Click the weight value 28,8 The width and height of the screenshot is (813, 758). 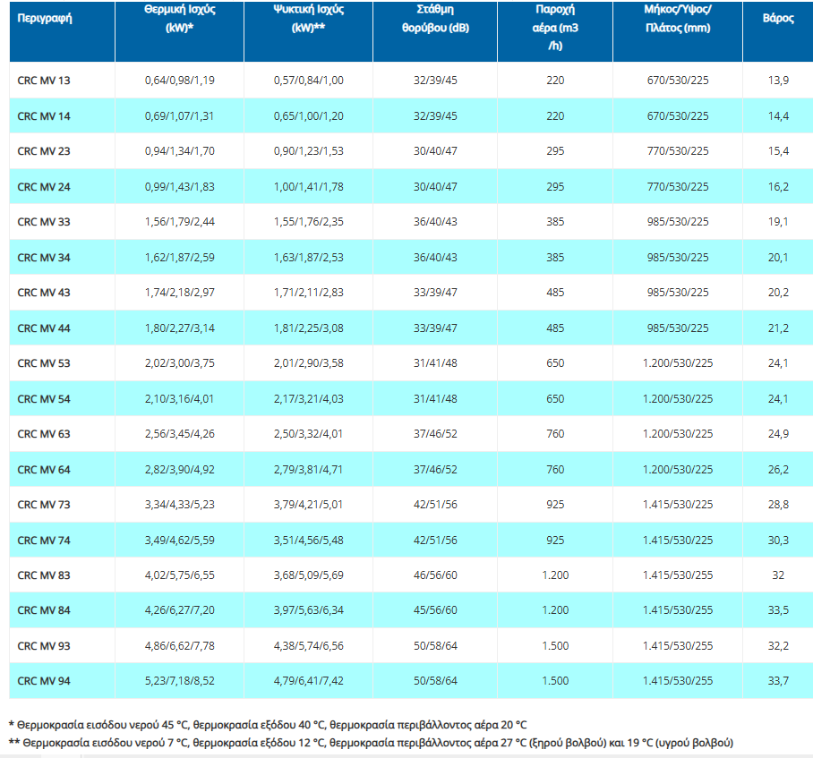point(777,505)
